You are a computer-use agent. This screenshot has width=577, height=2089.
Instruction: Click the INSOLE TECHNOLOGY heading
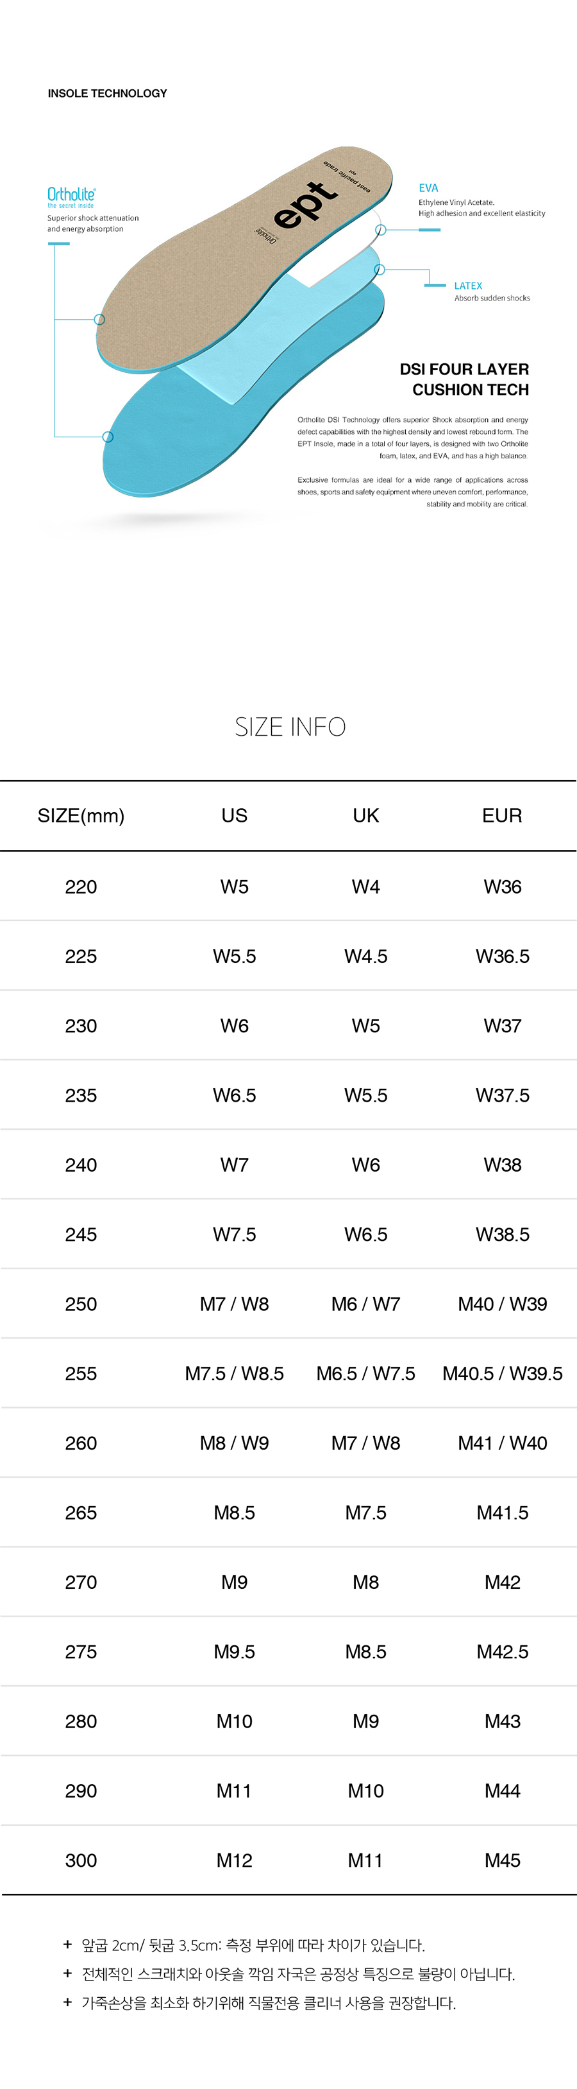[107, 93]
